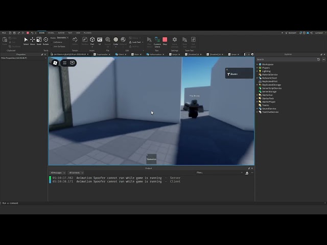Select Bluebo in the player list

pos(239,74)
